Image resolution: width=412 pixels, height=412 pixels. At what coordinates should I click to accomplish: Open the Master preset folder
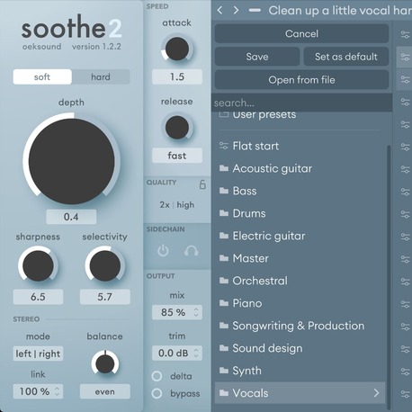[x=300, y=258]
